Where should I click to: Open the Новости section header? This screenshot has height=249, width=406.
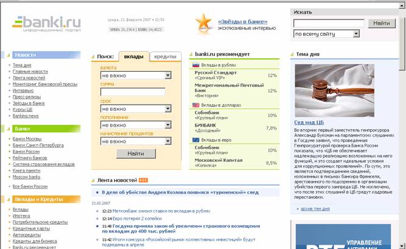coord(46,55)
